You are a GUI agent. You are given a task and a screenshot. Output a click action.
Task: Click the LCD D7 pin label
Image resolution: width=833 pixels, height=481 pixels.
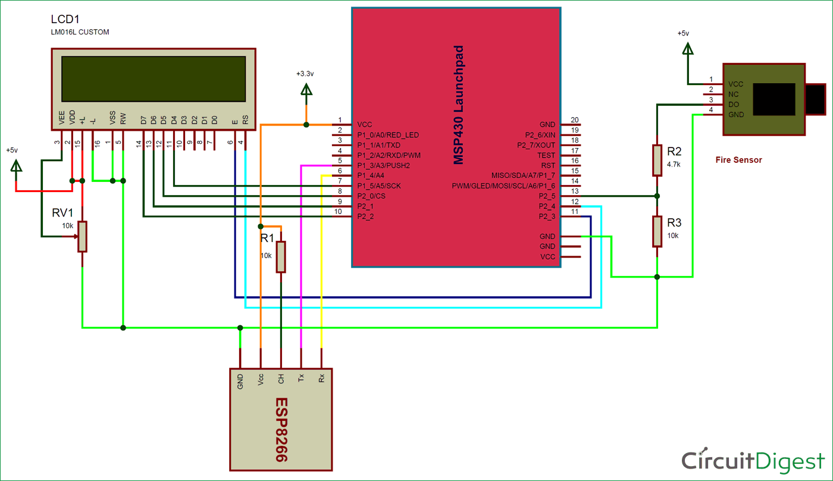click(143, 120)
